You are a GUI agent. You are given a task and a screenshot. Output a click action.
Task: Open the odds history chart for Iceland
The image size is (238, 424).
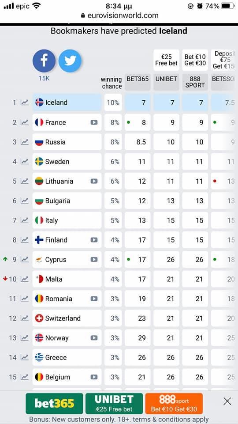pos(25,102)
